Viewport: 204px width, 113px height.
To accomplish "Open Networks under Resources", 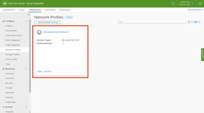I will (x=10, y=78).
